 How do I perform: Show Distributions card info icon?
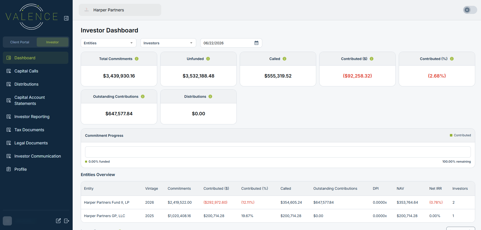pyautogui.click(x=210, y=97)
